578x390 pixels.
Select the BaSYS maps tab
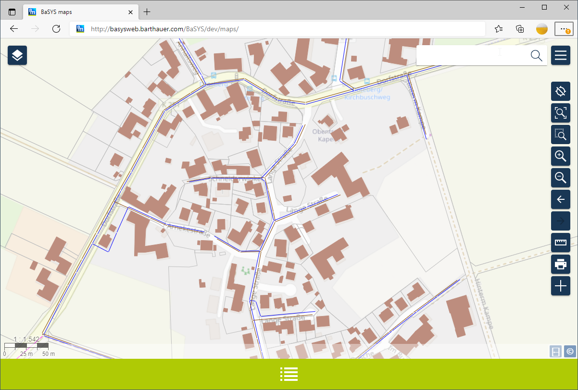pos(77,12)
